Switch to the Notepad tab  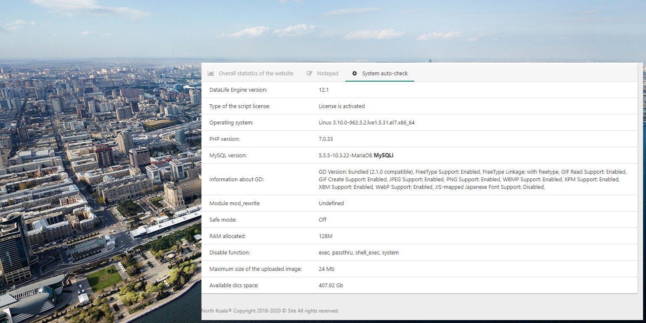click(x=323, y=73)
